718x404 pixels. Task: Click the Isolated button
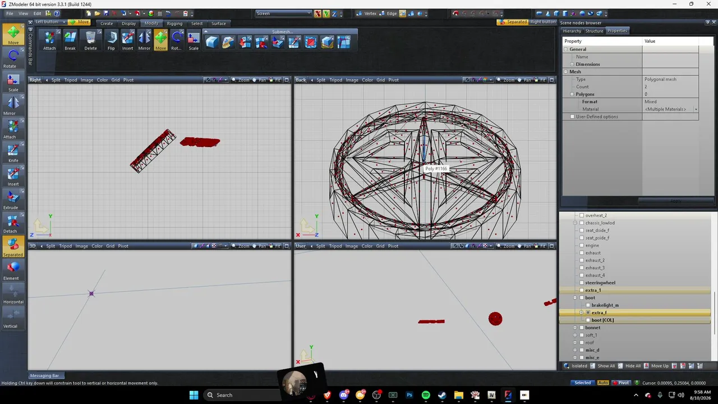tap(576, 366)
